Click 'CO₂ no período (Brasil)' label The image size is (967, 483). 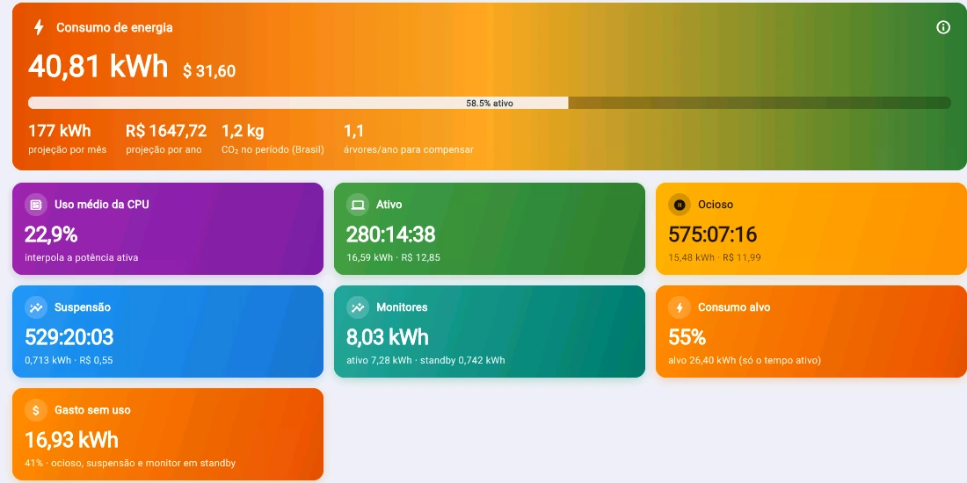click(273, 149)
